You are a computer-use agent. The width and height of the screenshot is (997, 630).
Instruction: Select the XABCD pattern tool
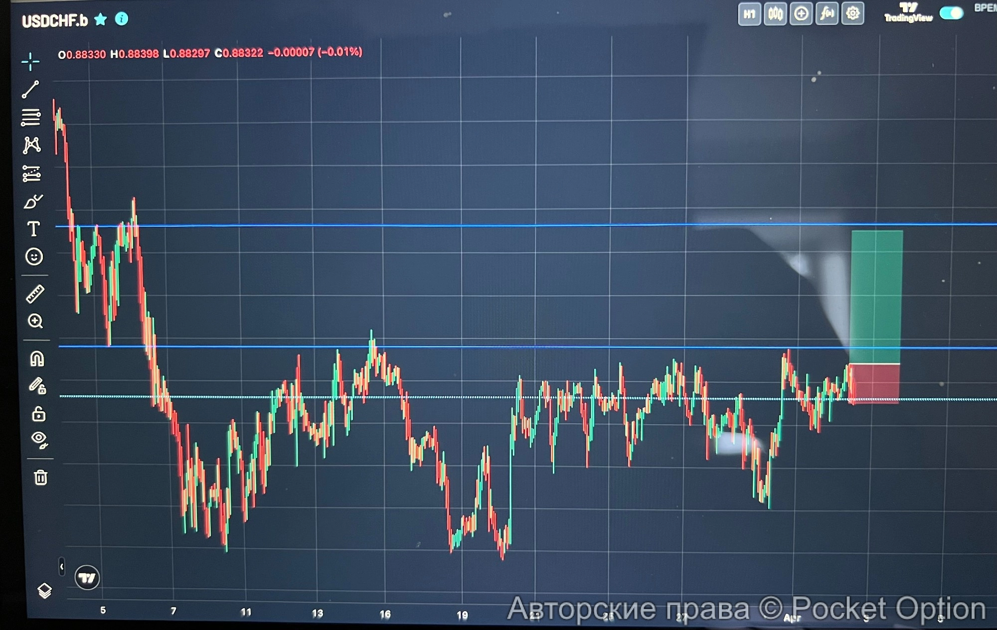coord(31,145)
